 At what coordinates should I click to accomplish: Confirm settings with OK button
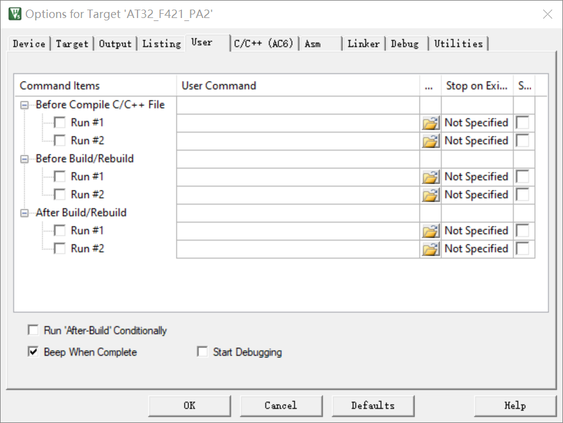[189, 406]
